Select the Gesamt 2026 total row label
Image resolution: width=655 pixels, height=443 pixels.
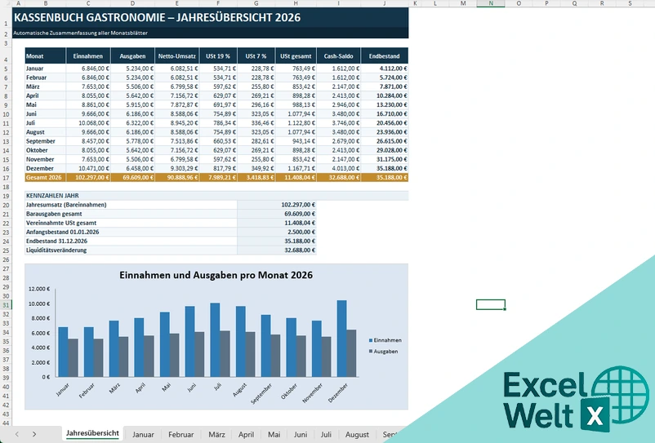click(x=45, y=178)
